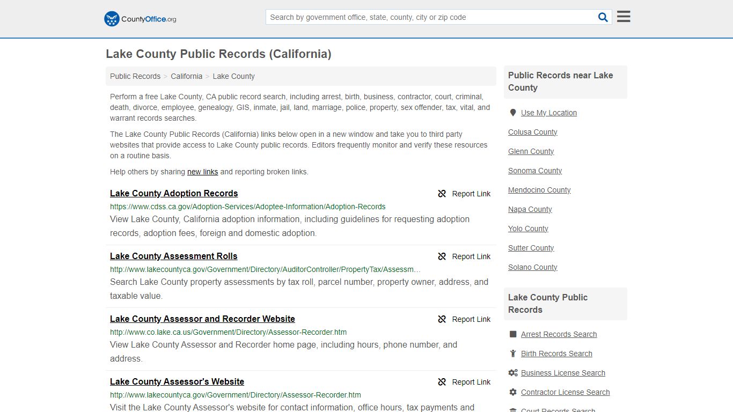Open Lake County Adoption Records title
The image size is (733, 412).
pyautogui.click(x=174, y=193)
